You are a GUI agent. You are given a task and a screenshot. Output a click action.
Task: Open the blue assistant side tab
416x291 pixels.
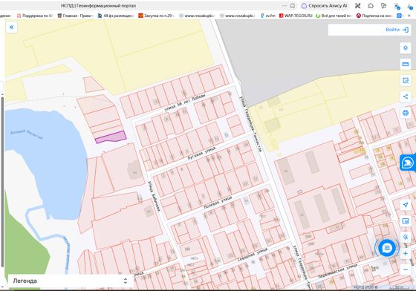coord(408,163)
